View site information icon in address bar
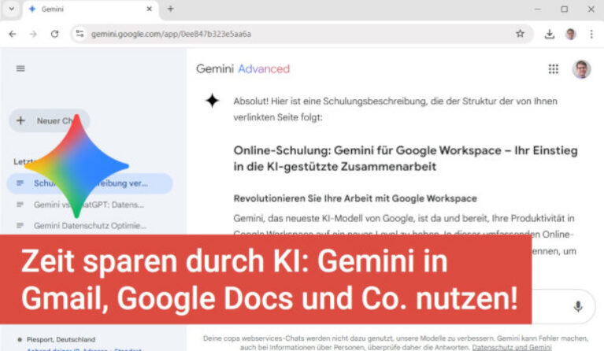 click(x=80, y=34)
